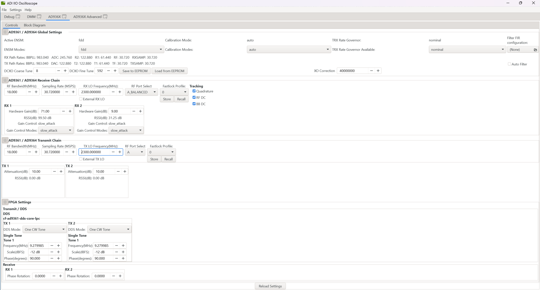This screenshot has width=540, height=290.
Task: Collapse the Transmit Chain section
Action: point(5,140)
